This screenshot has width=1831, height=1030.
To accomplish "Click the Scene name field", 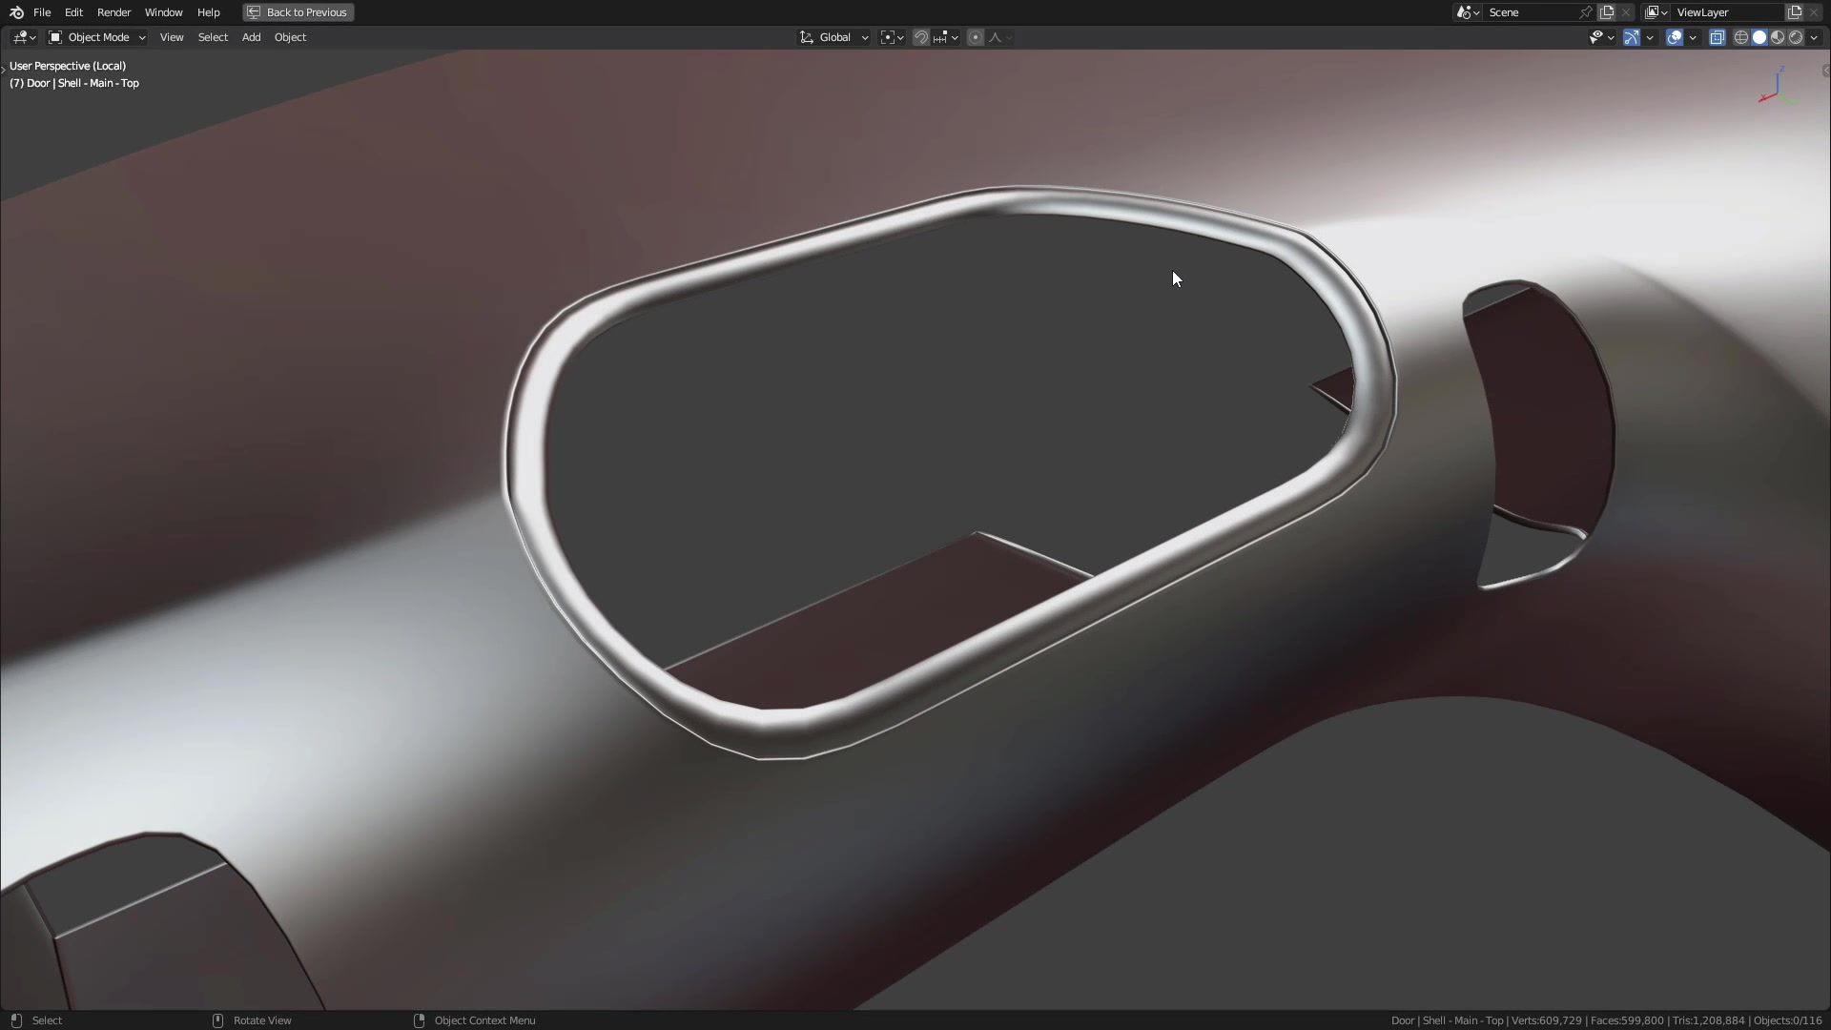I will 1529,12.
